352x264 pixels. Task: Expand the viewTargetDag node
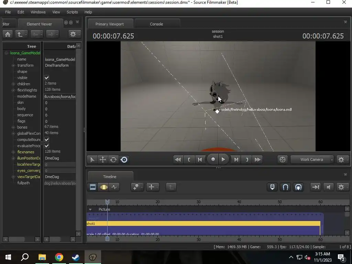(x=13, y=177)
